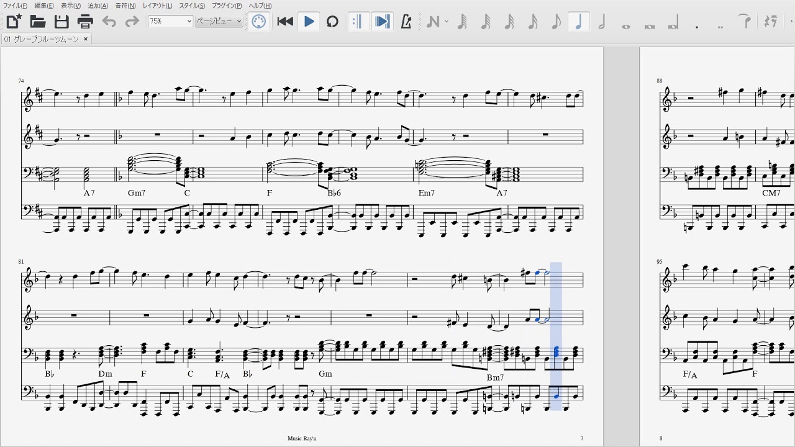Image resolution: width=795 pixels, height=447 pixels.
Task: Select the Gm7 chord symbol
Action: click(137, 193)
